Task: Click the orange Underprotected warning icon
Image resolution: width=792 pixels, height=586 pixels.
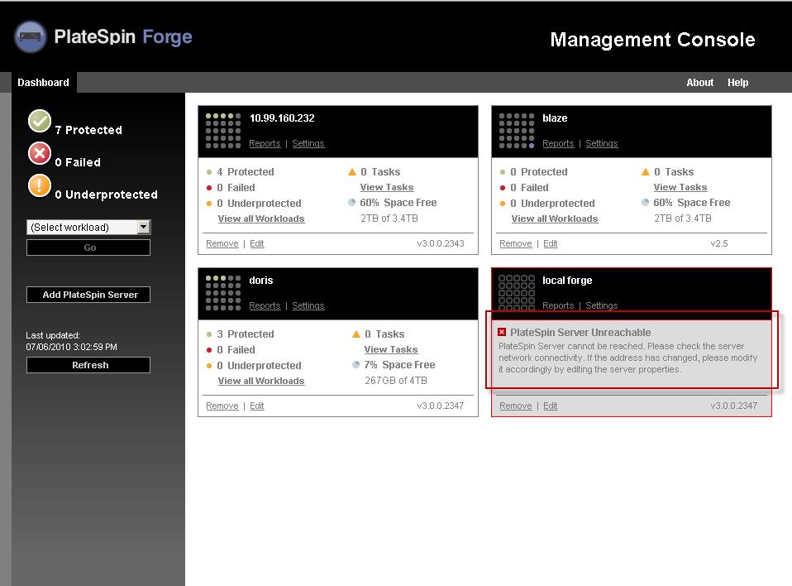Action: 40,185
